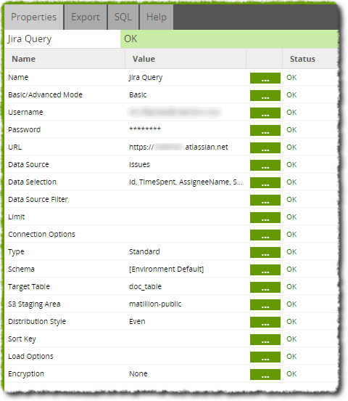Switch to the Properties tab

pos(33,17)
